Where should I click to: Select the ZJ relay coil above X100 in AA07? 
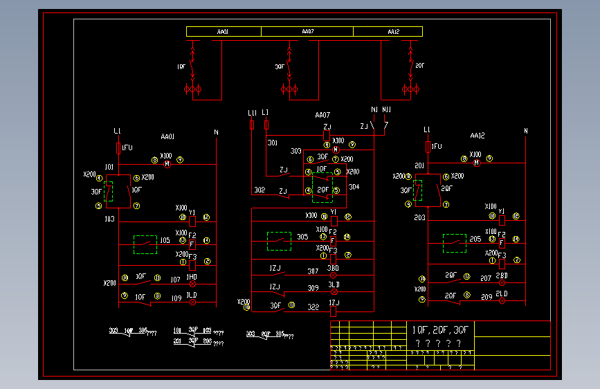(x=327, y=136)
